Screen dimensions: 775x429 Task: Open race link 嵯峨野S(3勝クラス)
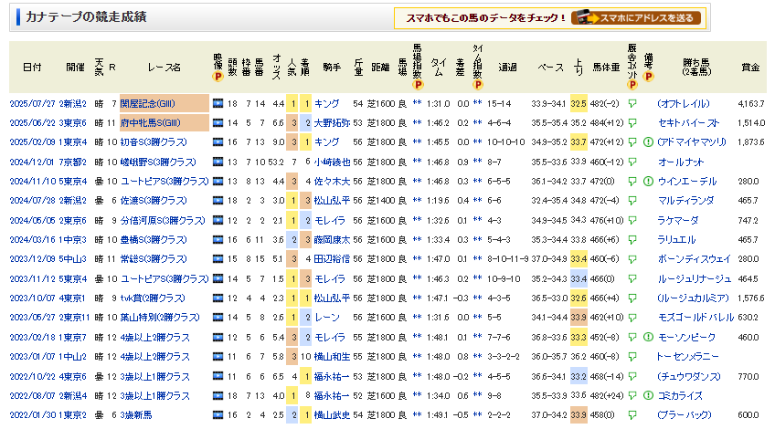click(x=160, y=162)
